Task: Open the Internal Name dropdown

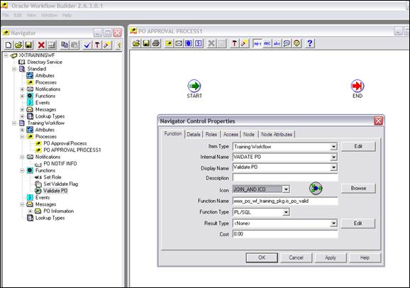Action: (x=333, y=157)
